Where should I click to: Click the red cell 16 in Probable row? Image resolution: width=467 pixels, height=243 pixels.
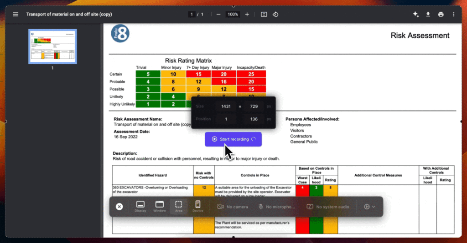[x=223, y=82]
